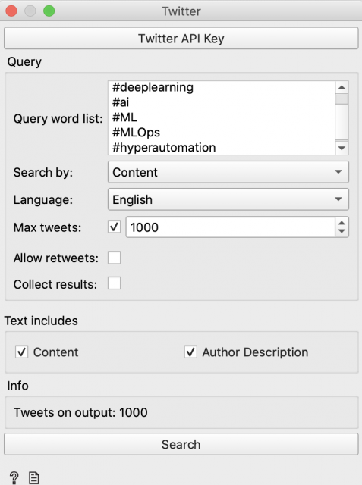Uncheck the Author Description checkbox
This screenshot has width=362, height=485.
(190, 352)
